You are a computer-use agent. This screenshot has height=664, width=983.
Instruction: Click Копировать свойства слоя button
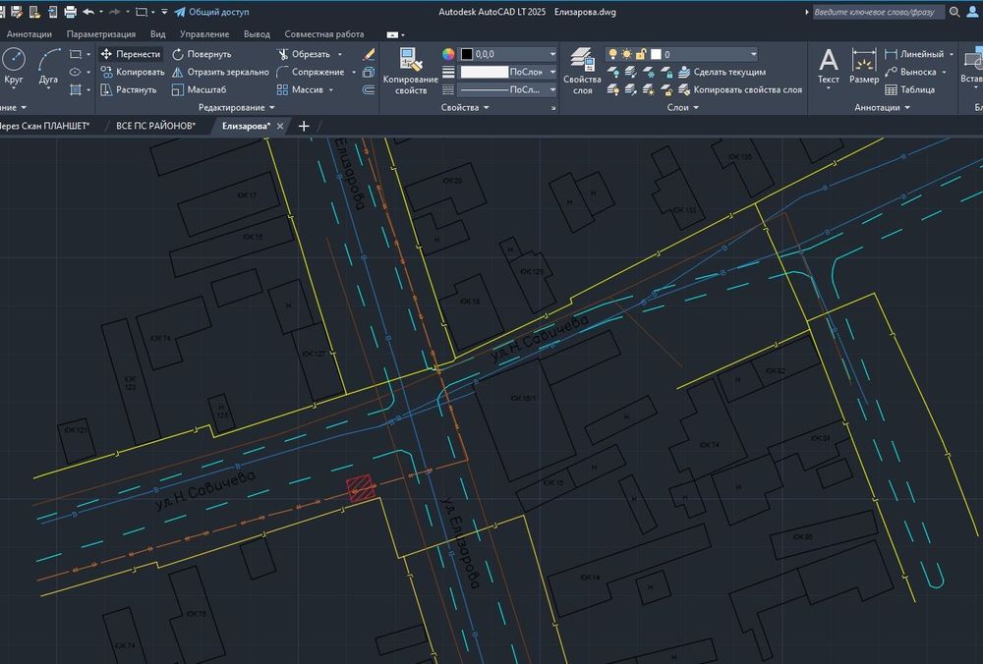click(x=740, y=89)
